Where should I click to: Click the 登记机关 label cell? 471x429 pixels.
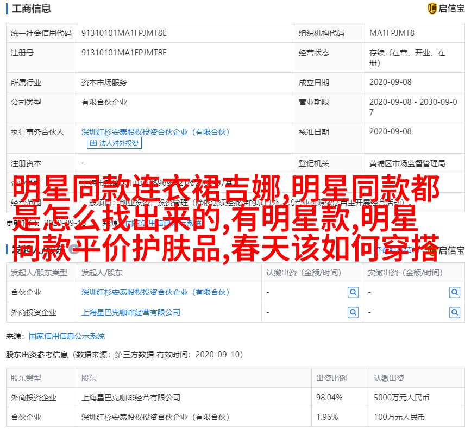tap(329, 163)
